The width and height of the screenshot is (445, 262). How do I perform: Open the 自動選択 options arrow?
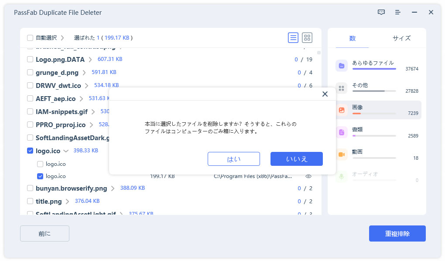point(62,38)
